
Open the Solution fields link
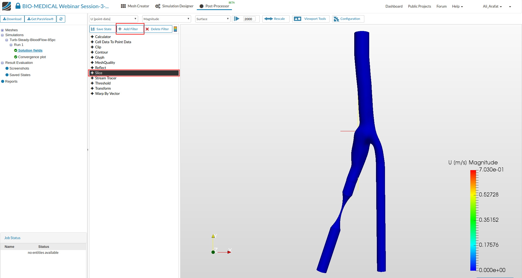(30, 50)
